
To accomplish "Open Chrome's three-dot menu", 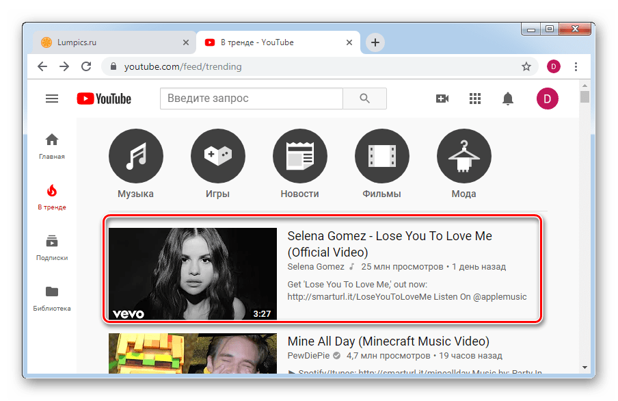I will tap(576, 66).
